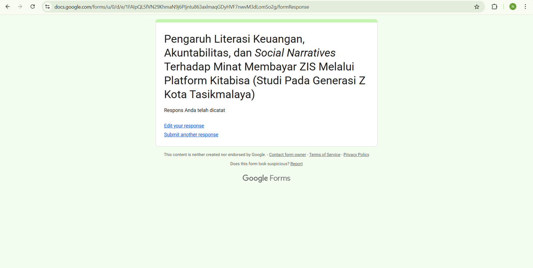
Task: Open the Extensions puzzle icon
Action: tap(494, 7)
